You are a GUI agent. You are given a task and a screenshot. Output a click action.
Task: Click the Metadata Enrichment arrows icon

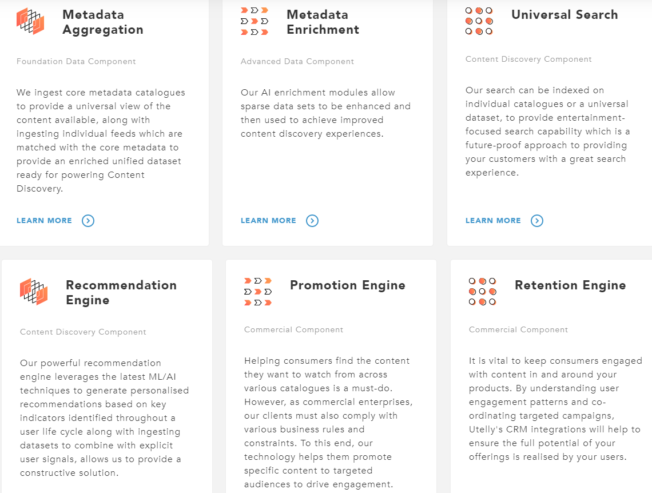click(x=255, y=21)
